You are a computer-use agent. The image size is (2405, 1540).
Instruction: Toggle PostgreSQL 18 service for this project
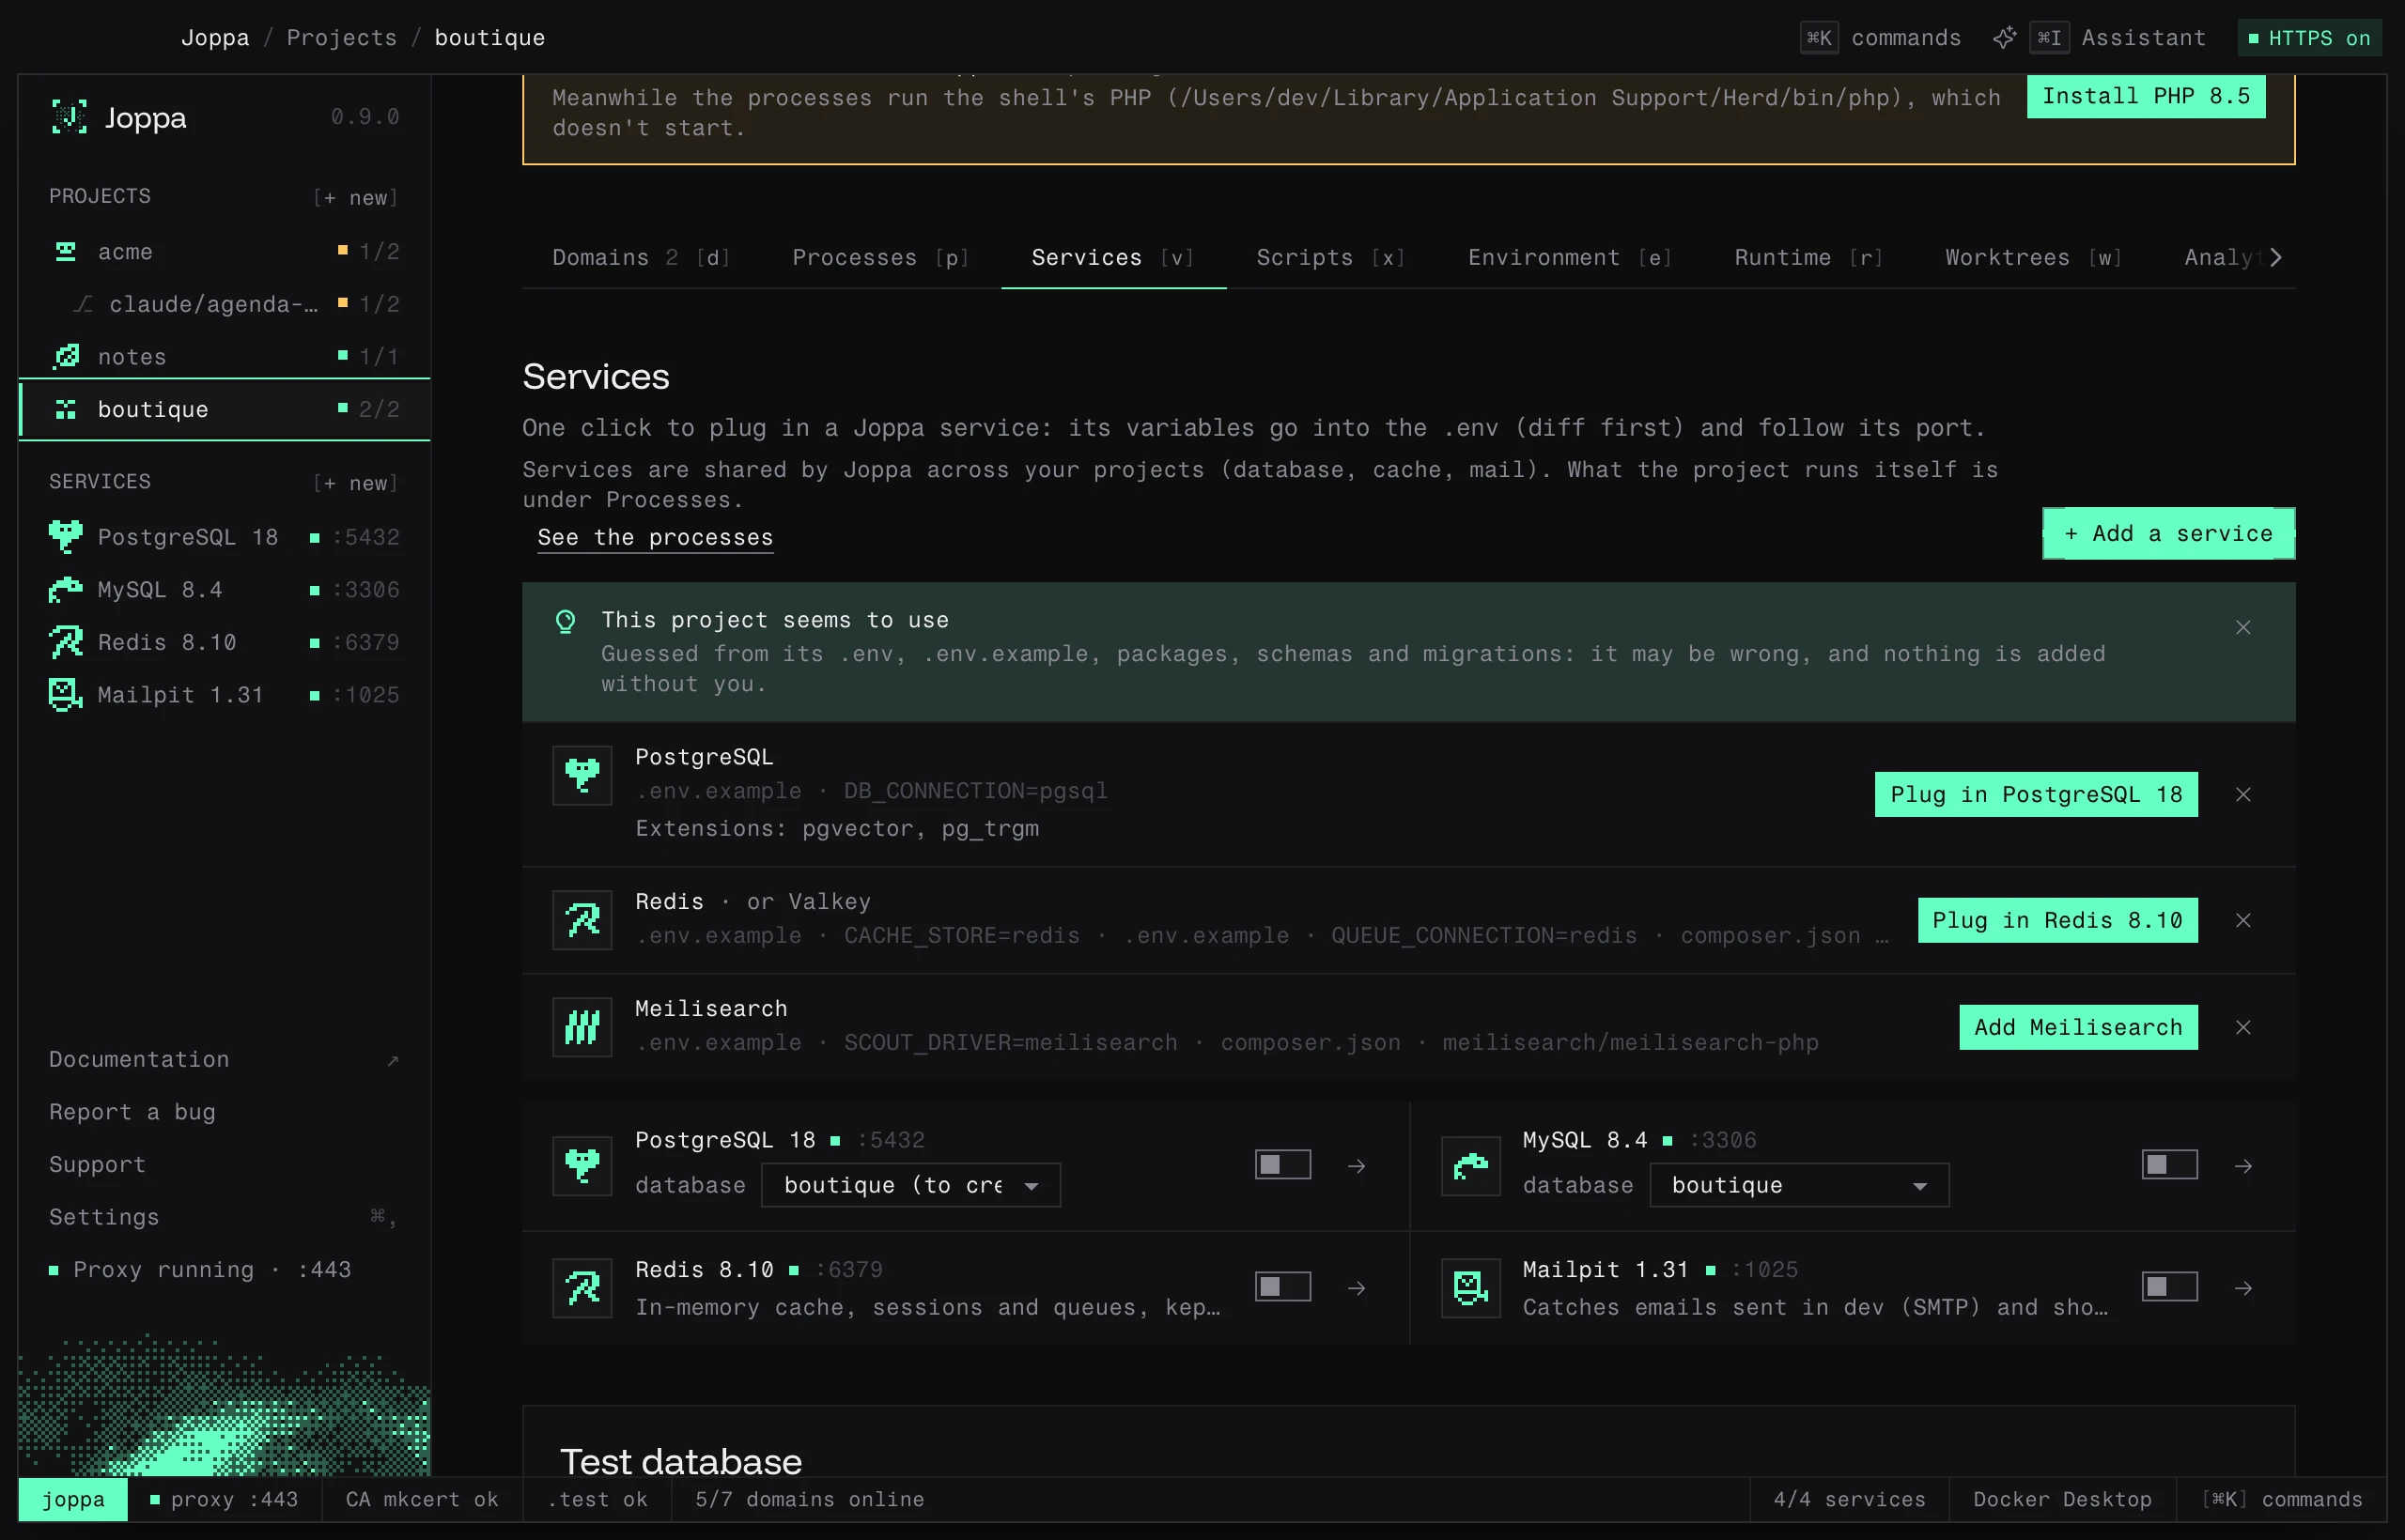1283,1164
